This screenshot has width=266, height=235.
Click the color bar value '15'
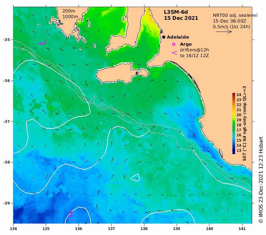click(239, 140)
